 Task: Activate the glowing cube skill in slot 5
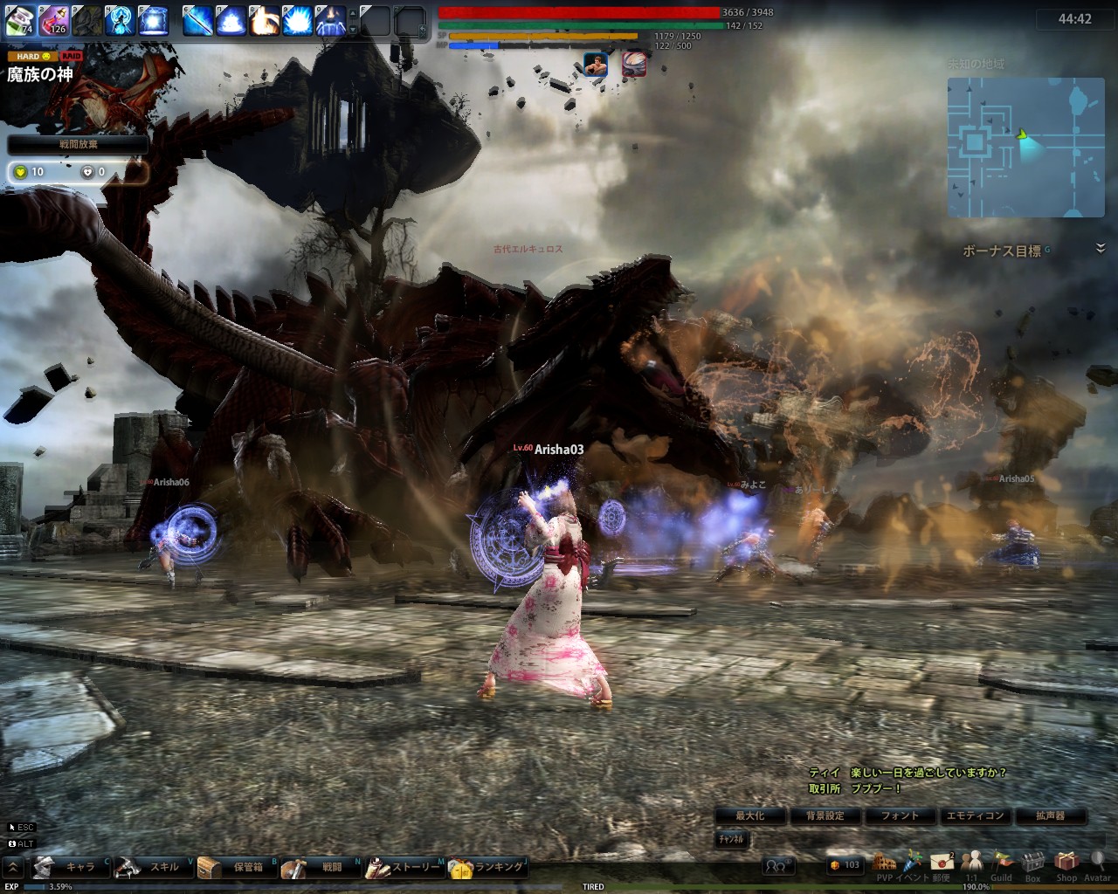[x=153, y=19]
